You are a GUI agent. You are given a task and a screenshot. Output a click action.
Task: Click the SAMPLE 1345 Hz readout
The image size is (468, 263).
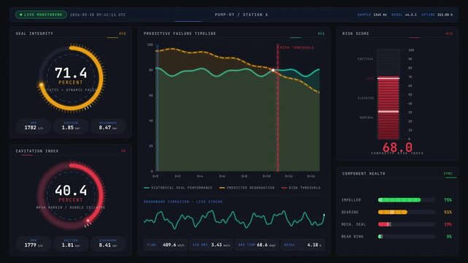point(372,15)
